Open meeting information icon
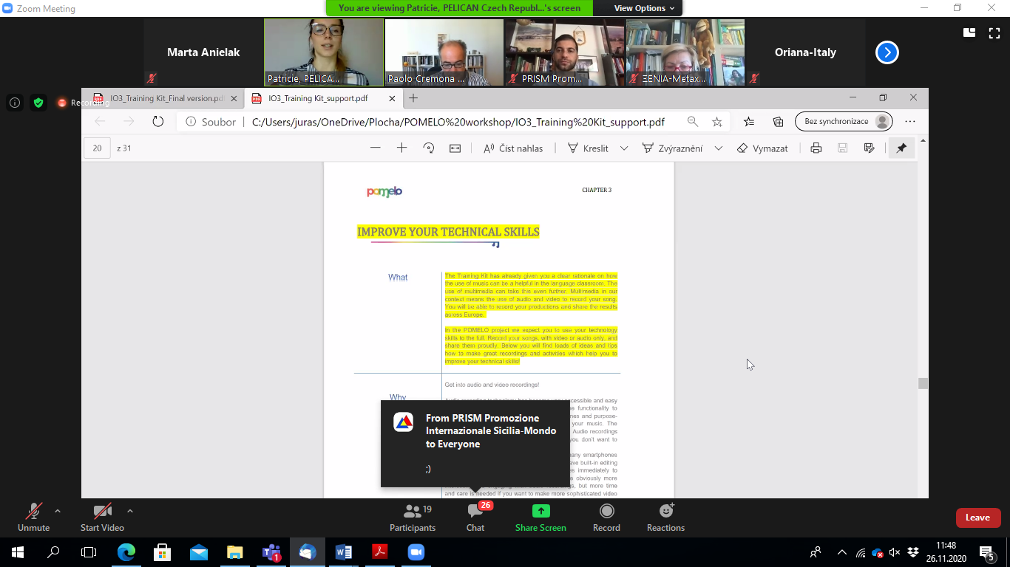 click(15, 103)
